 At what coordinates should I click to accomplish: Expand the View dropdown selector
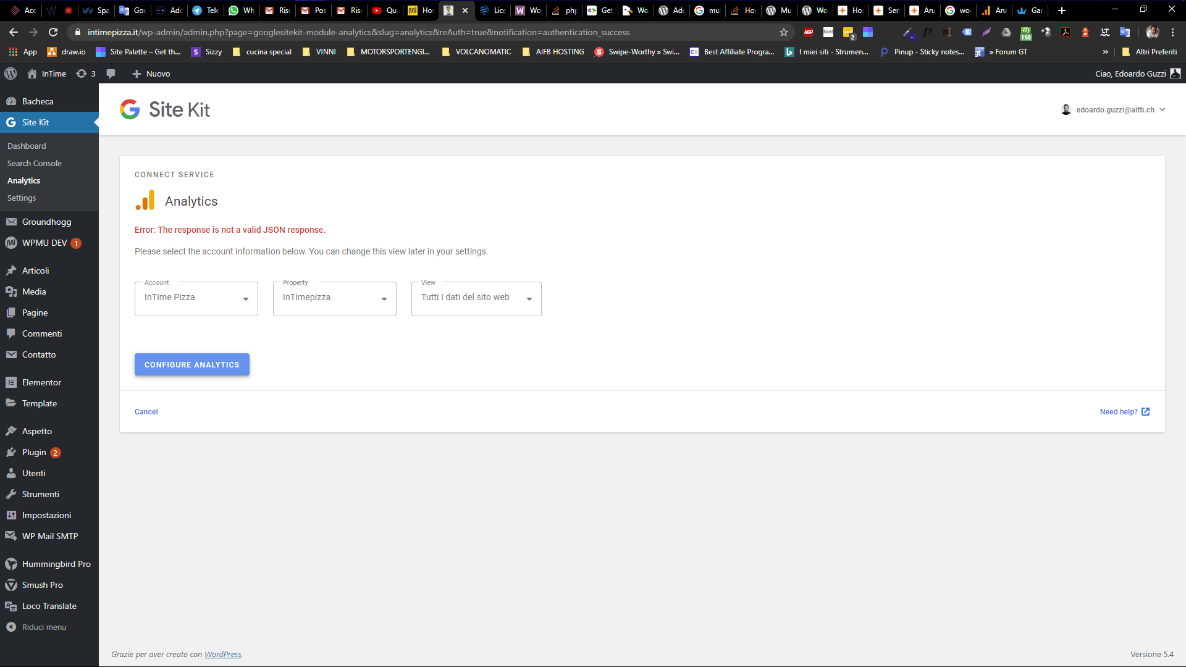coord(476,298)
